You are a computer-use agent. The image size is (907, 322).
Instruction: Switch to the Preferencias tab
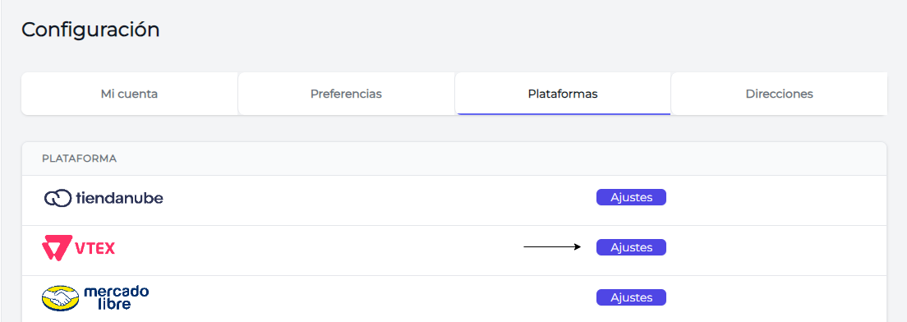pyautogui.click(x=346, y=94)
